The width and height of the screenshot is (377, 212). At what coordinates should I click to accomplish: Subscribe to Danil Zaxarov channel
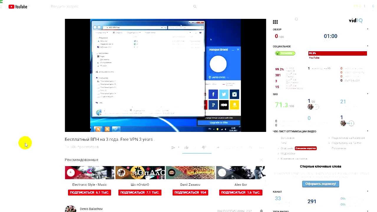190,193
